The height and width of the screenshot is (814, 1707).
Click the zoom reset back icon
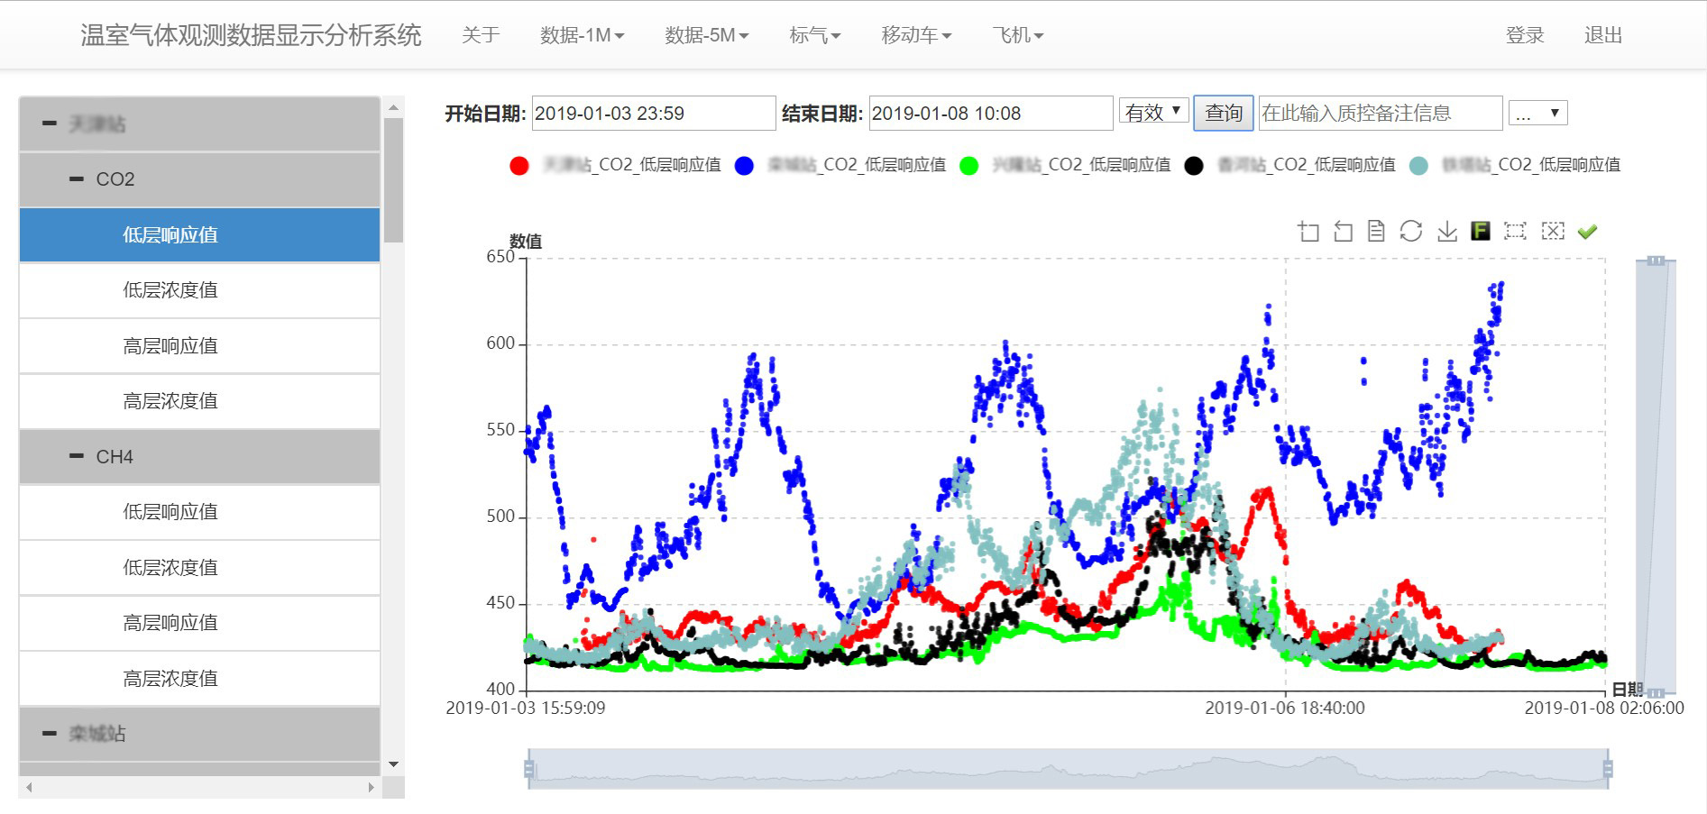tap(1343, 232)
